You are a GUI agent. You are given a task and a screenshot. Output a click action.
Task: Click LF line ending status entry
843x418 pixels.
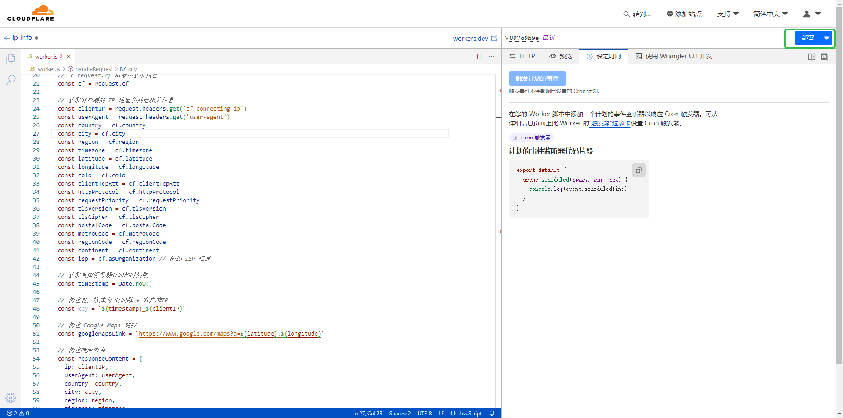pos(441,413)
